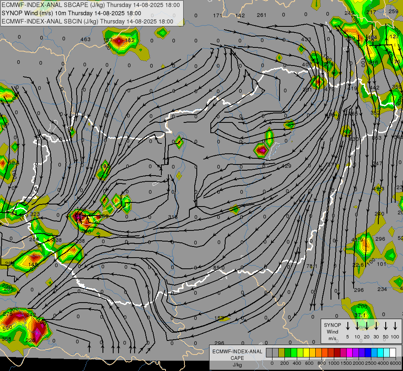Screen dimensions: 403x371
Task: Click the 1000 tick label on CAPE scale
Action: click(x=333, y=363)
